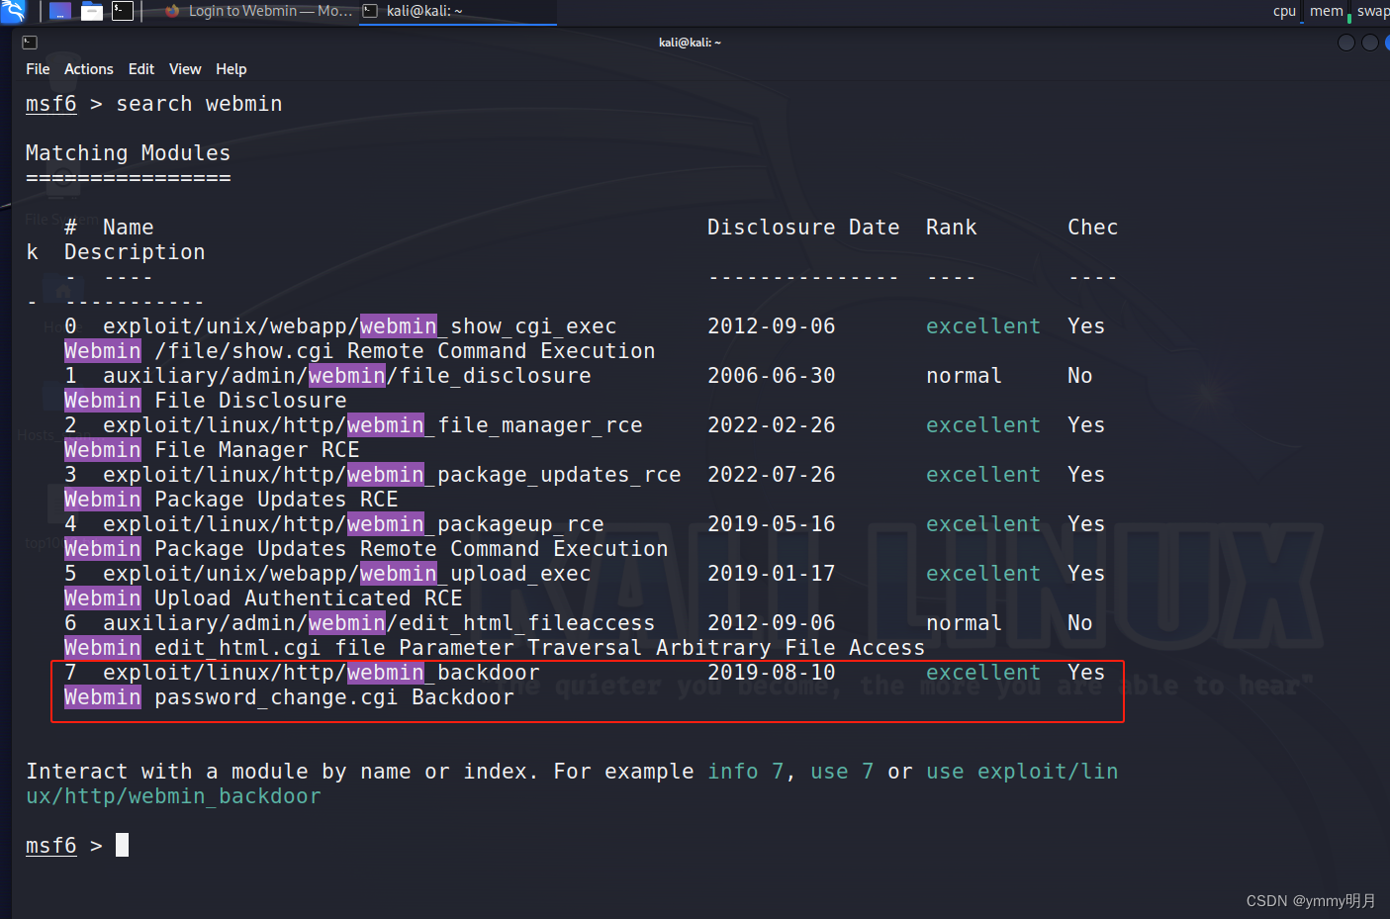
Task: Open the Help menu
Action: (232, 69)
